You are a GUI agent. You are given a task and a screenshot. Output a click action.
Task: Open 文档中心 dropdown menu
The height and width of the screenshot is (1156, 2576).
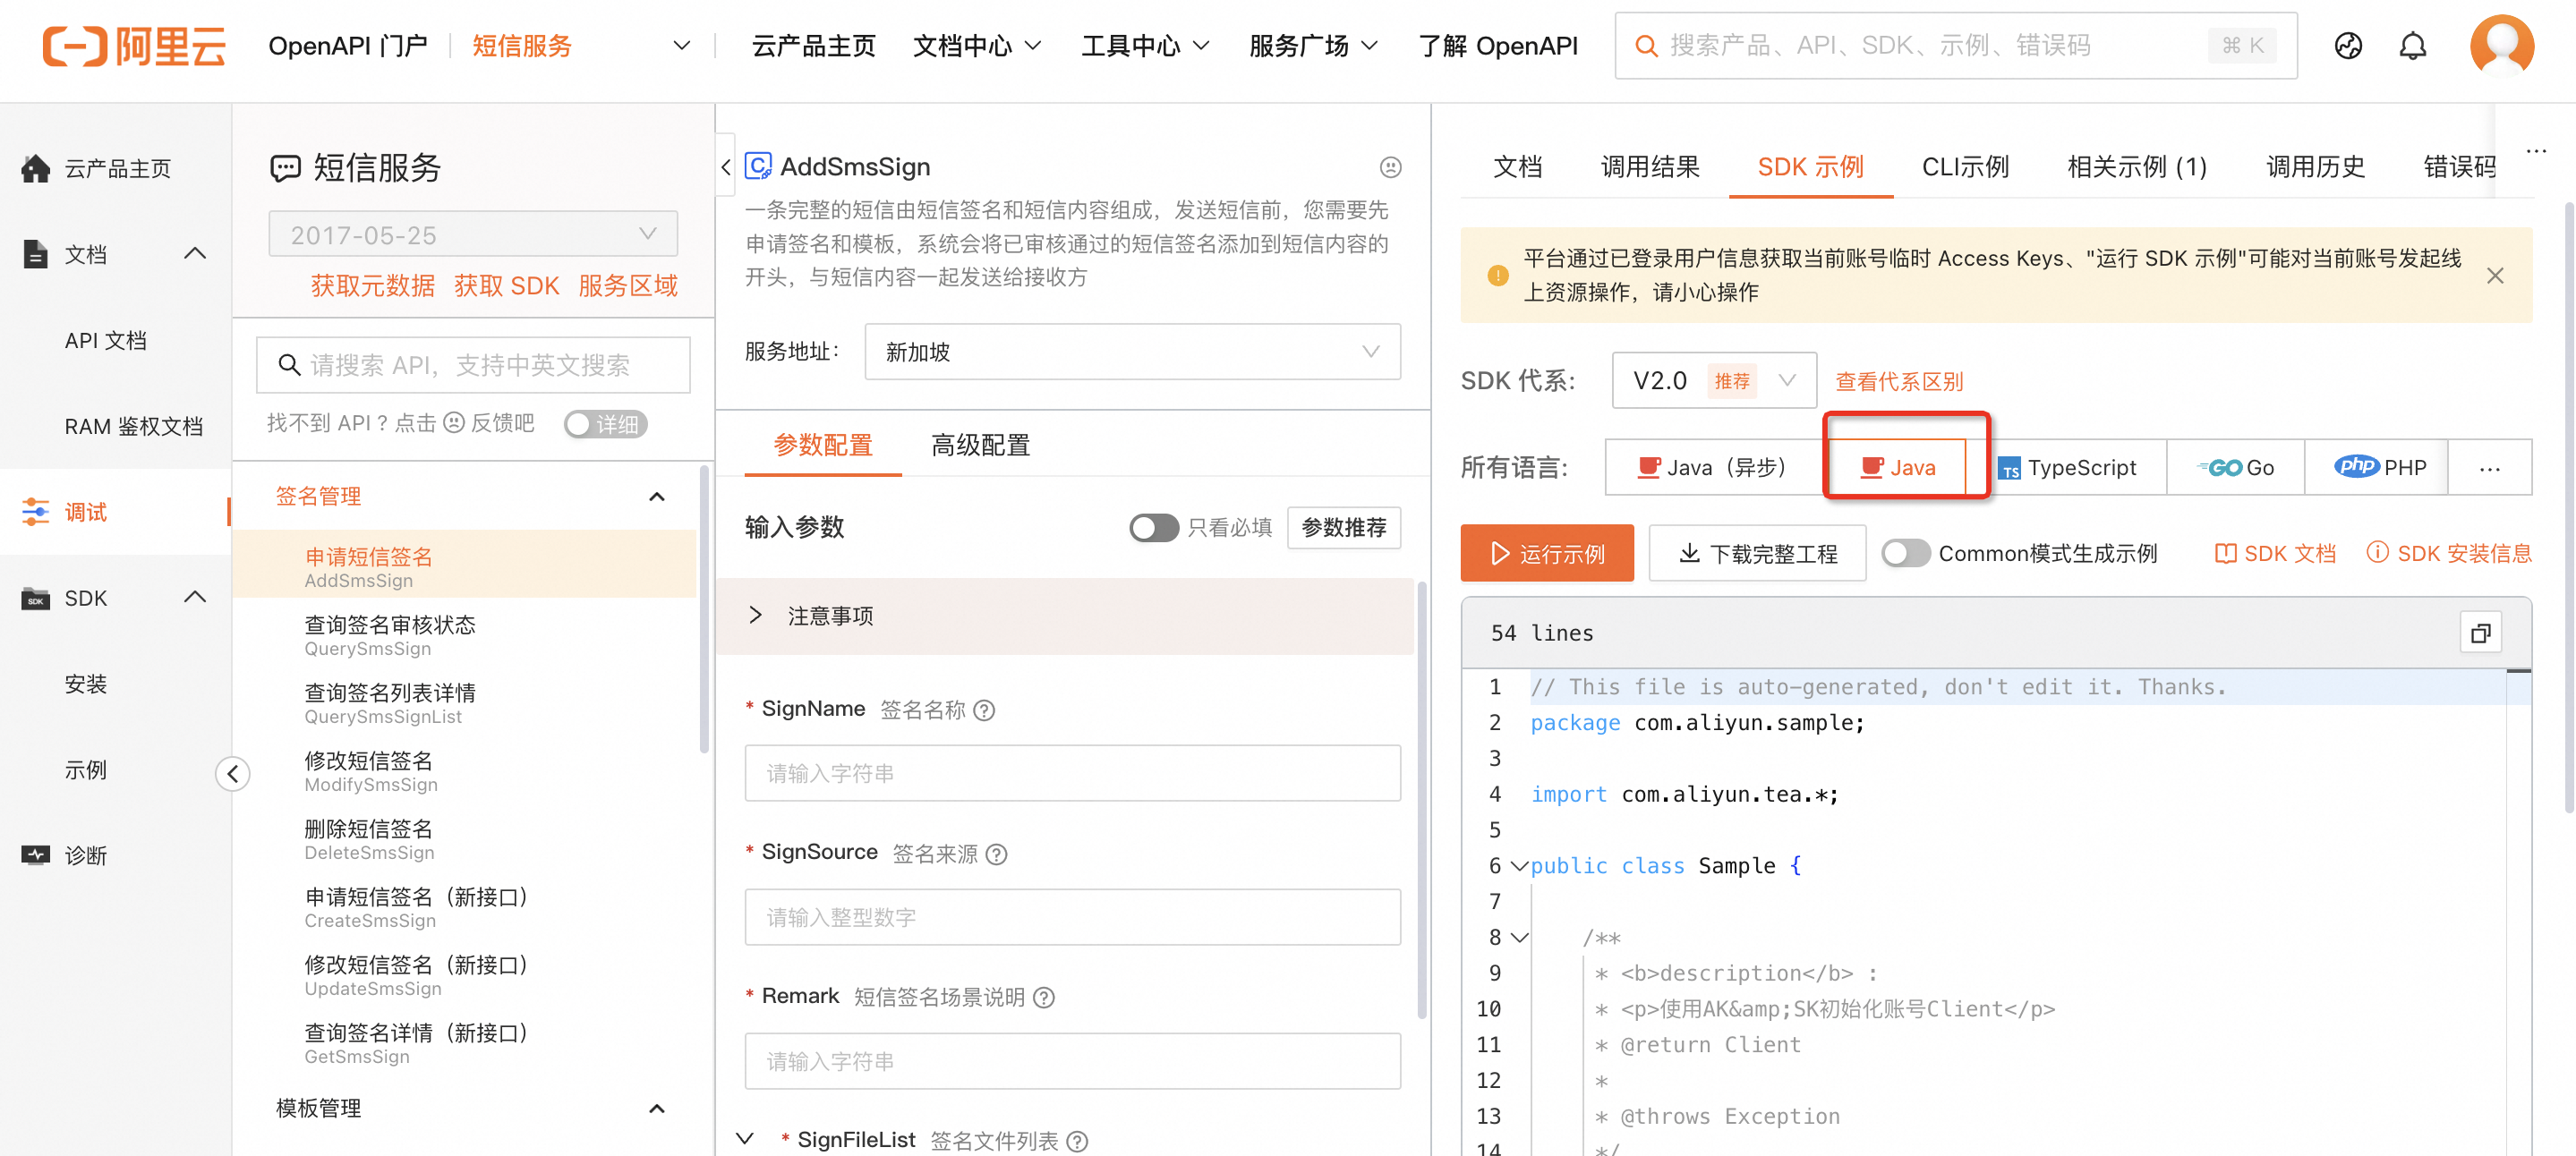point(977,46)
